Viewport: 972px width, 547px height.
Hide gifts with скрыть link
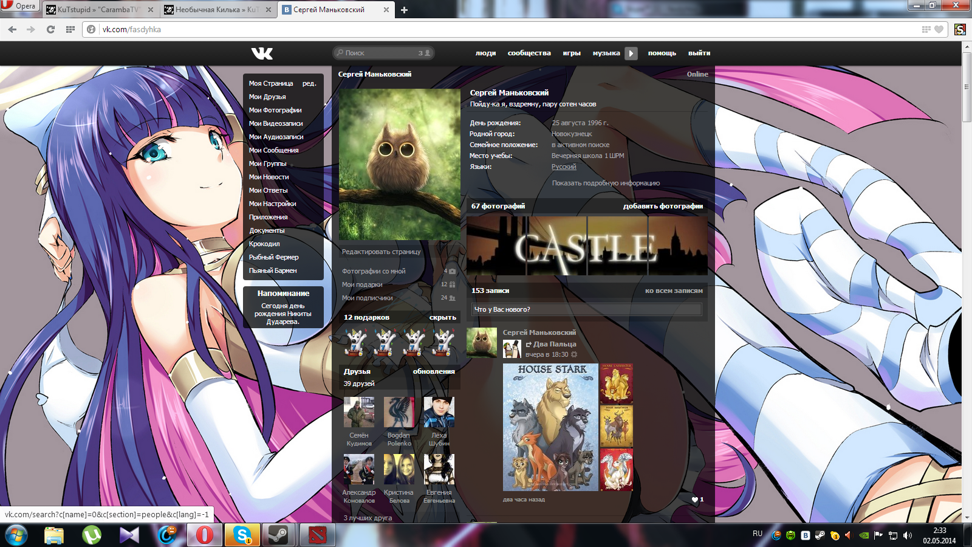coord(443,317)
